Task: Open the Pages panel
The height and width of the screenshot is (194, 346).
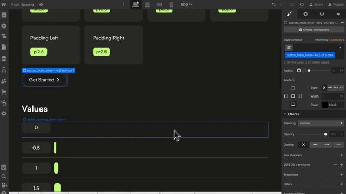Action: pos(4,47)
